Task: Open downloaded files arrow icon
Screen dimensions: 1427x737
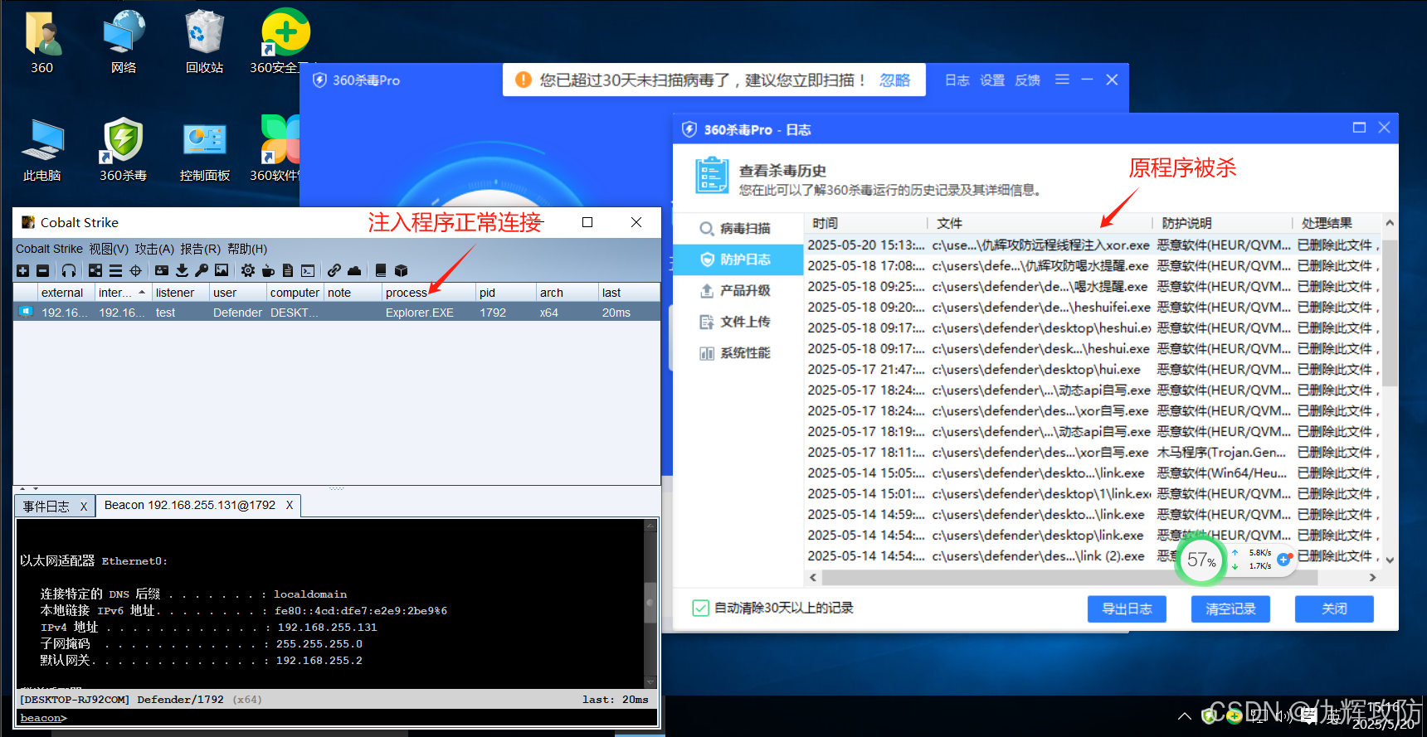Action: pyautogui.click(x=182, y=270)
